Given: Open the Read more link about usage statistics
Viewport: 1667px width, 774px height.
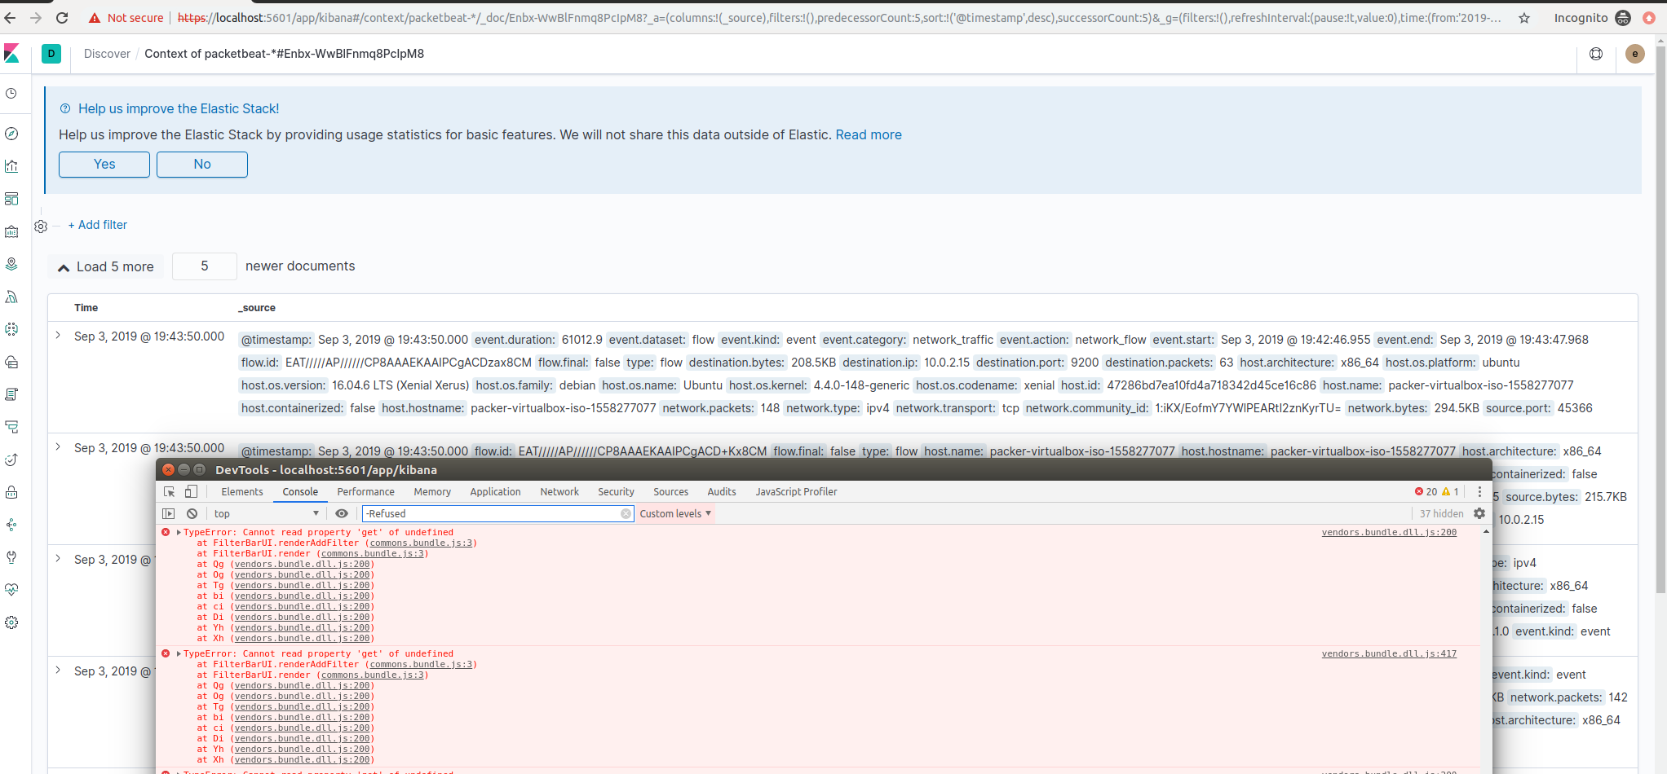Looking at the screenshot, I should click(x=868, y=134).
